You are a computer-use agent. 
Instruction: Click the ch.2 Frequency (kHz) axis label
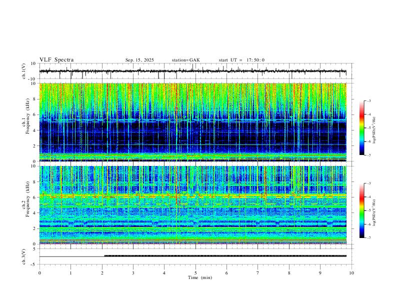pos(26,199)
